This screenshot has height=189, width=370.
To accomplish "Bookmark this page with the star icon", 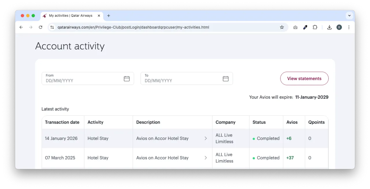I will (x=282, y=27).
